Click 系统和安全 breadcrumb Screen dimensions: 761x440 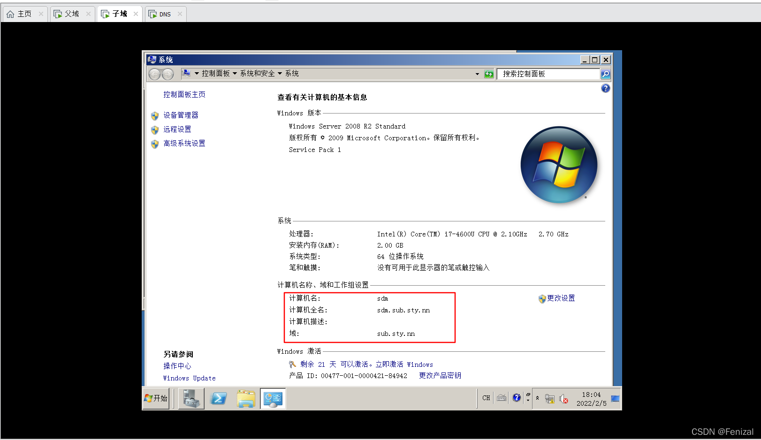click(258, 74)
